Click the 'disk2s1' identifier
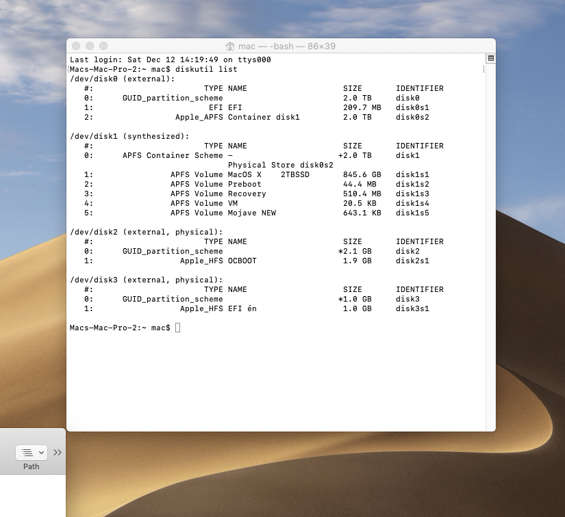Screen dimensions: 565x517 click(x=412, y=261)
